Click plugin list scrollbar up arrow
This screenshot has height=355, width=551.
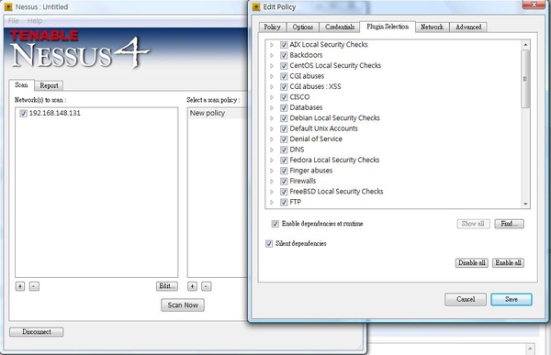point(525,45)
